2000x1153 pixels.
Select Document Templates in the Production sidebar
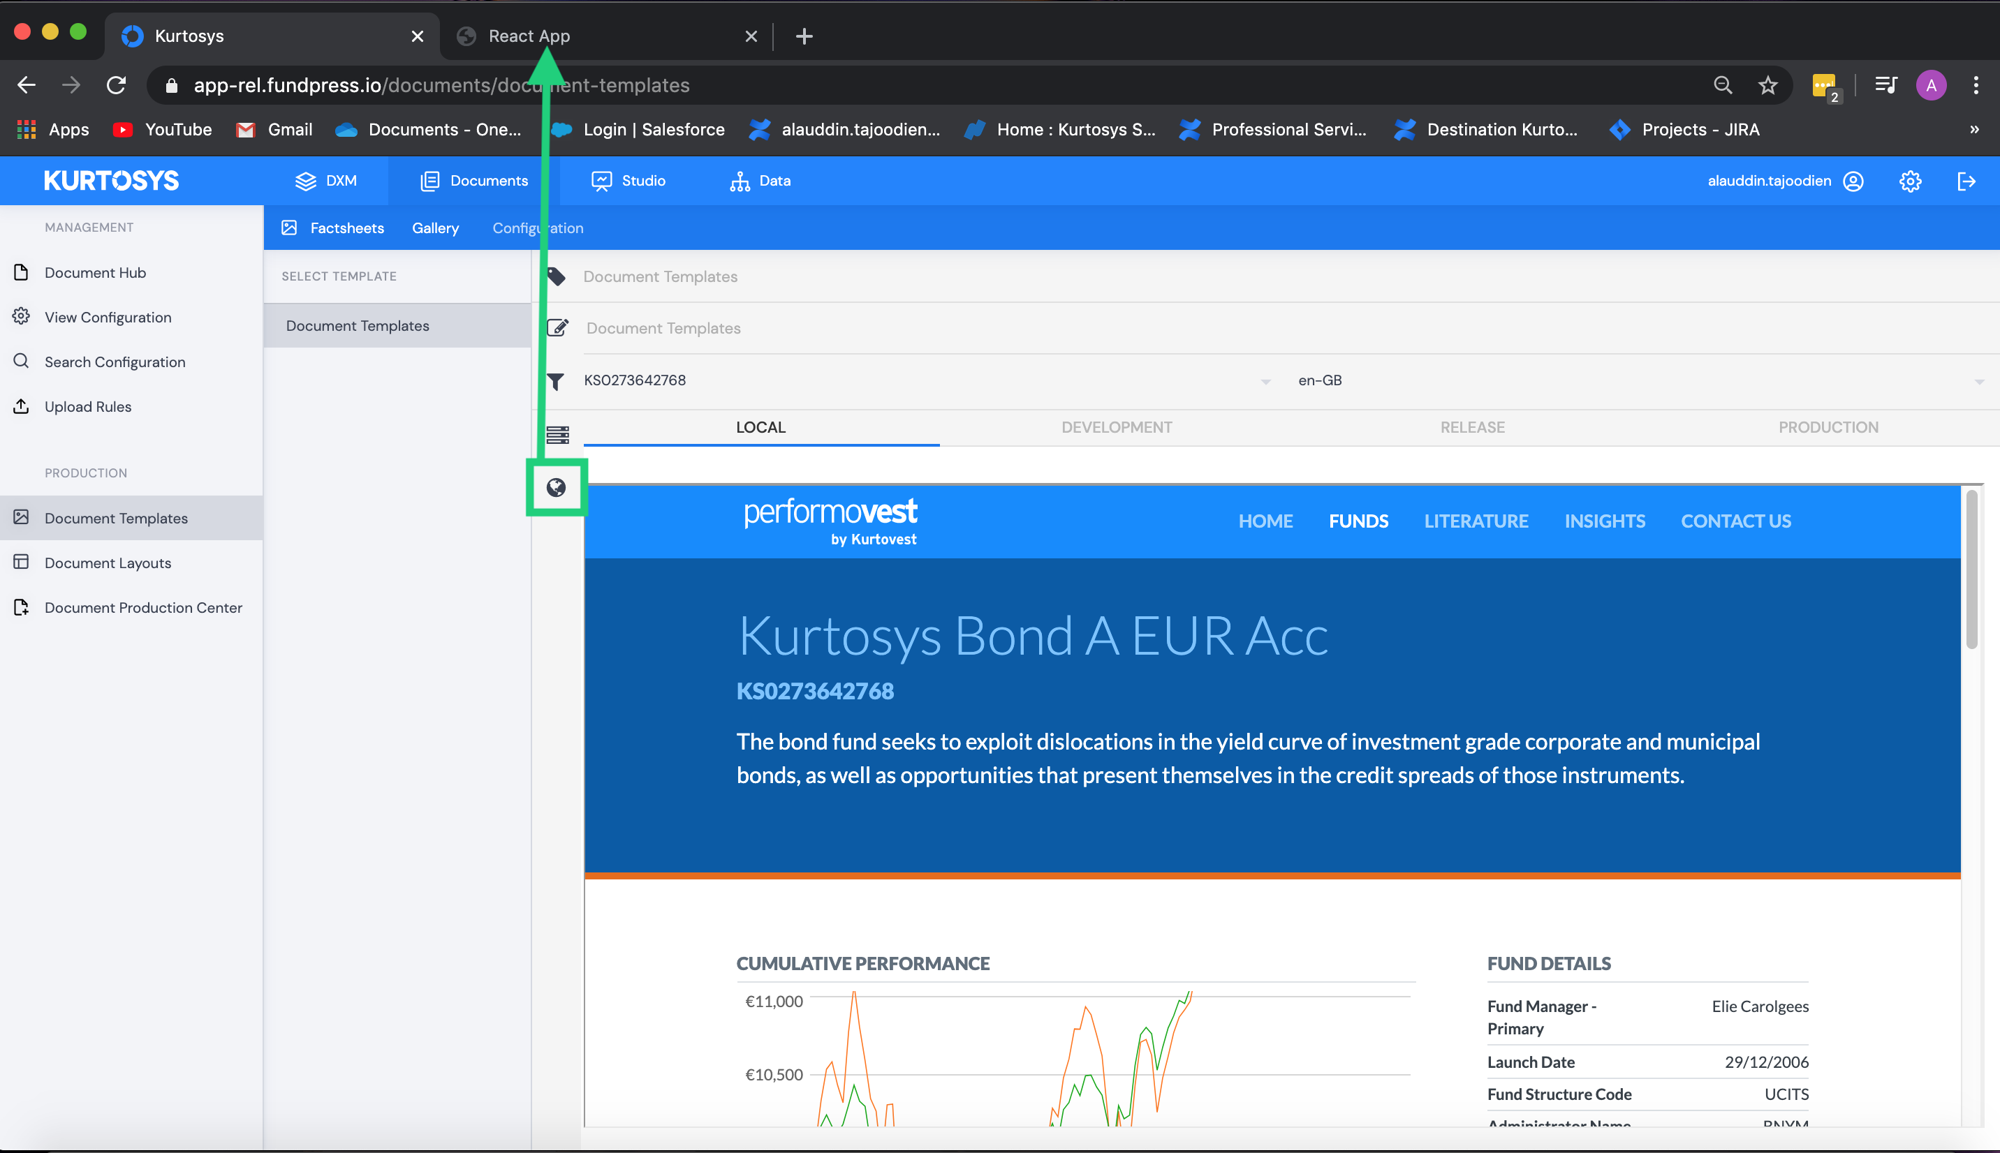coord(131,518)
